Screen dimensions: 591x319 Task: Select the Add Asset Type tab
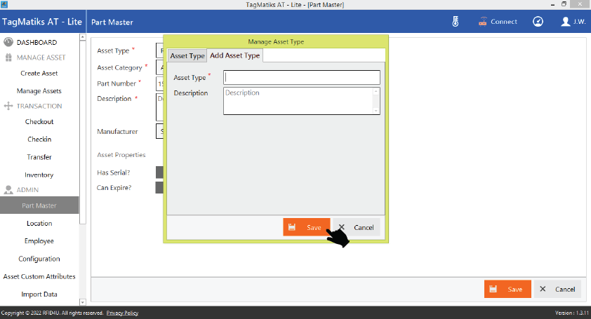point(234,55)
